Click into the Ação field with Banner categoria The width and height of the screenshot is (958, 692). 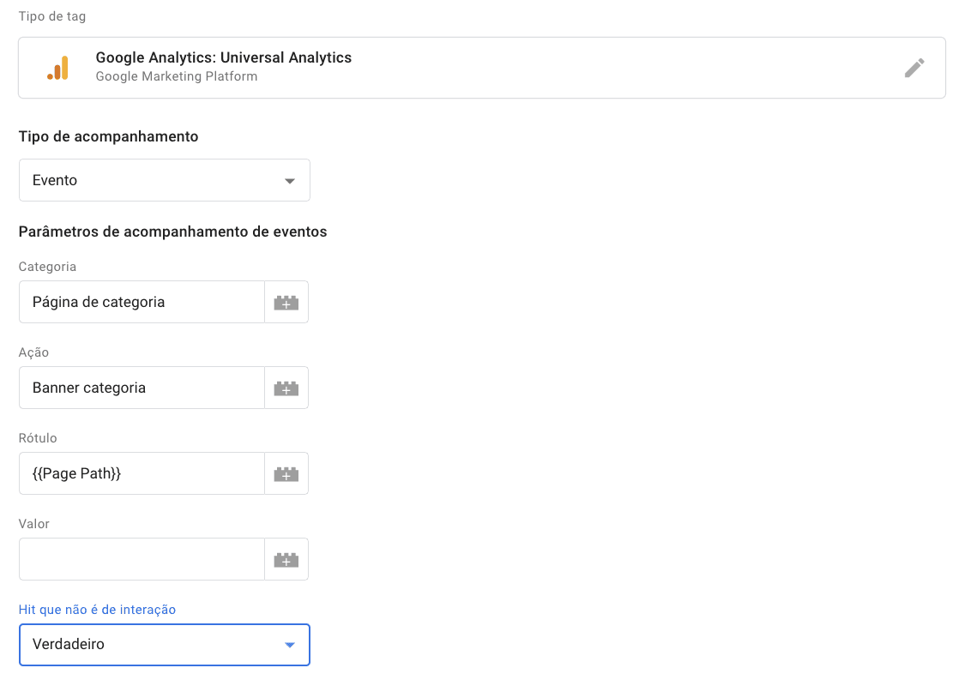(x=142, y=388)
